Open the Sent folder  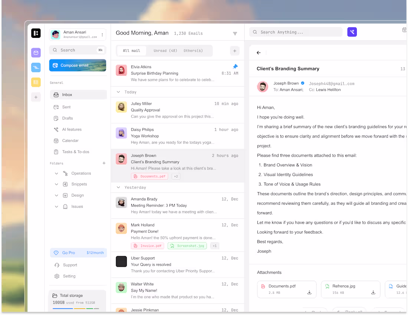click(x=78, y=107)
